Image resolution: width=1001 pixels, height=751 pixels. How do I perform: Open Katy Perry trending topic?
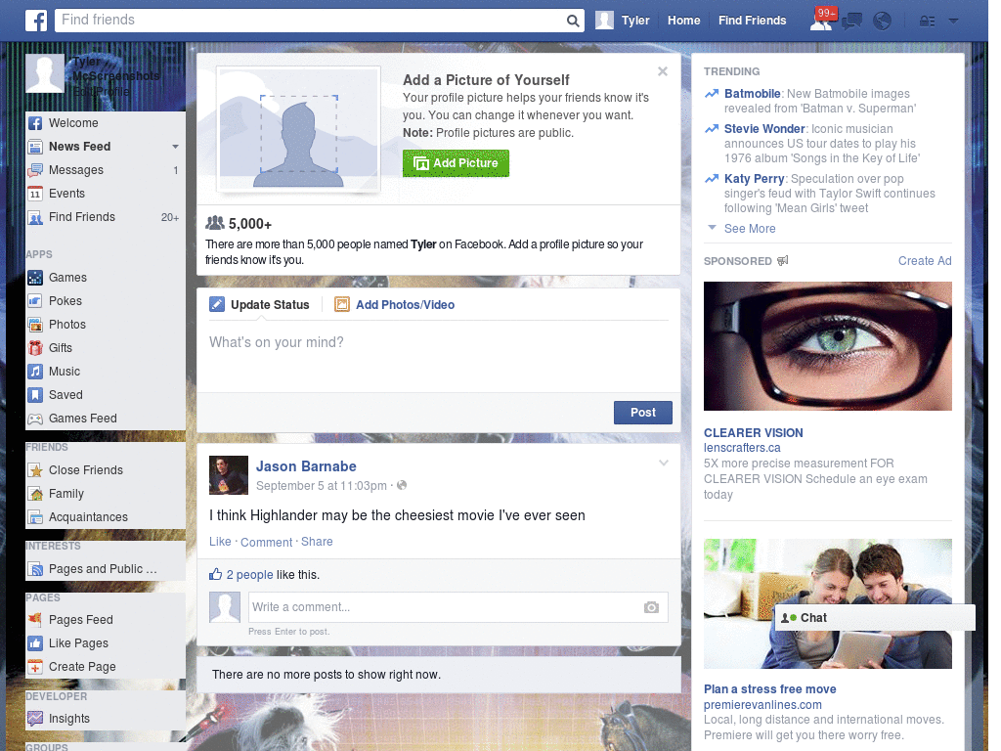pos(754,179)
